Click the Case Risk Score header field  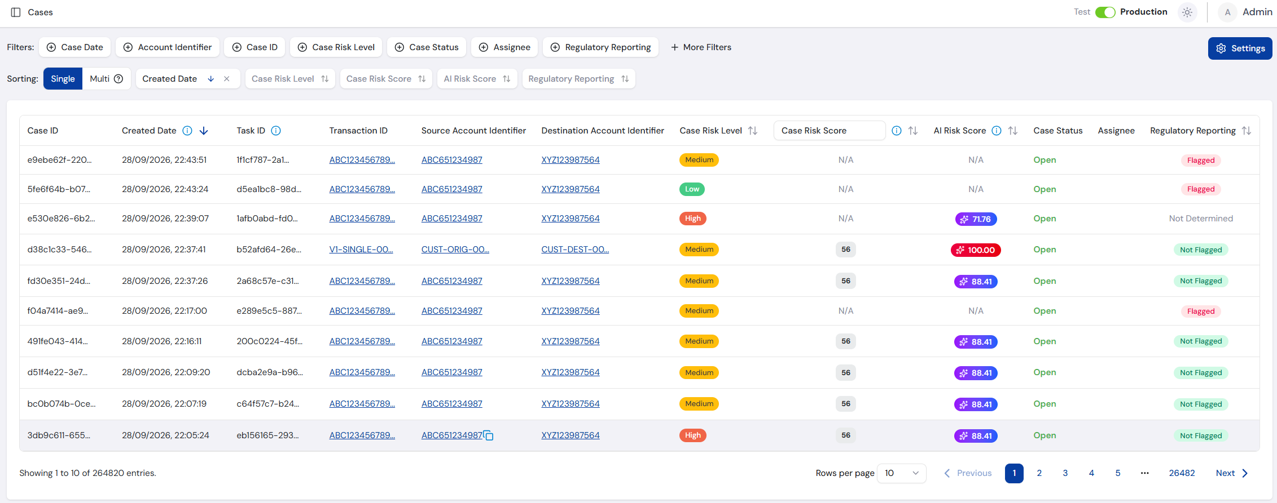830,131
